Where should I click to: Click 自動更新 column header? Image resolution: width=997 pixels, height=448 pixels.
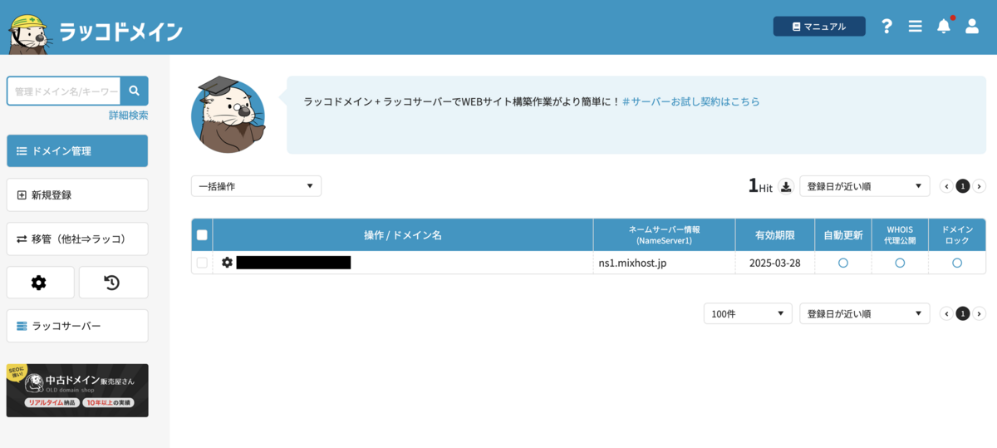point(843,235)
